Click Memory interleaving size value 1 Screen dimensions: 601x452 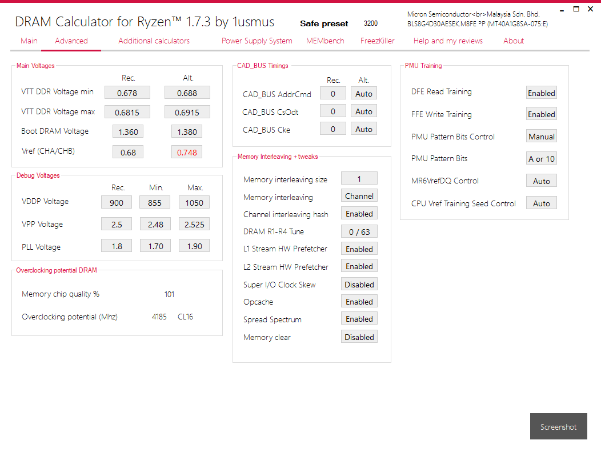coord(359,178)
